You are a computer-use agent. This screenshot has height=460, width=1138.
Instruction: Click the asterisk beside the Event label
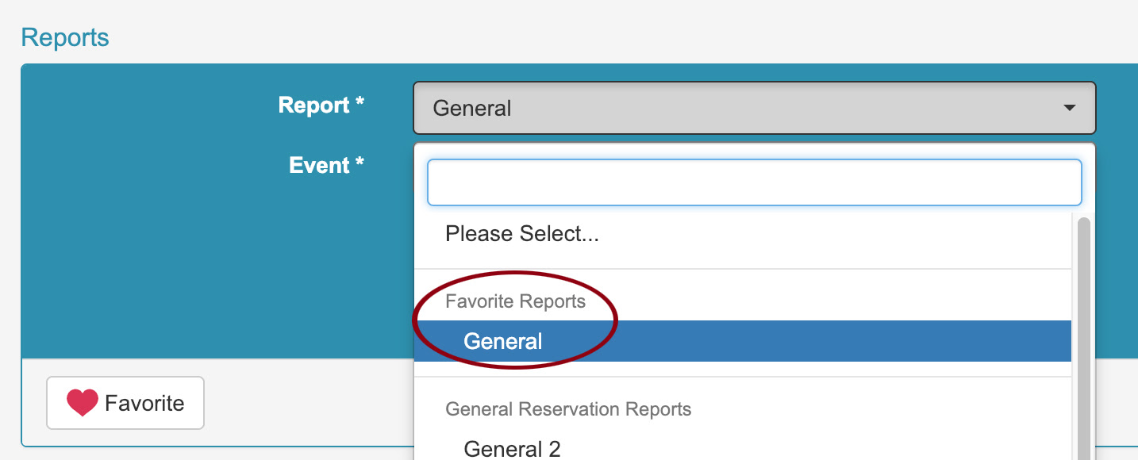tap(359, 162)
